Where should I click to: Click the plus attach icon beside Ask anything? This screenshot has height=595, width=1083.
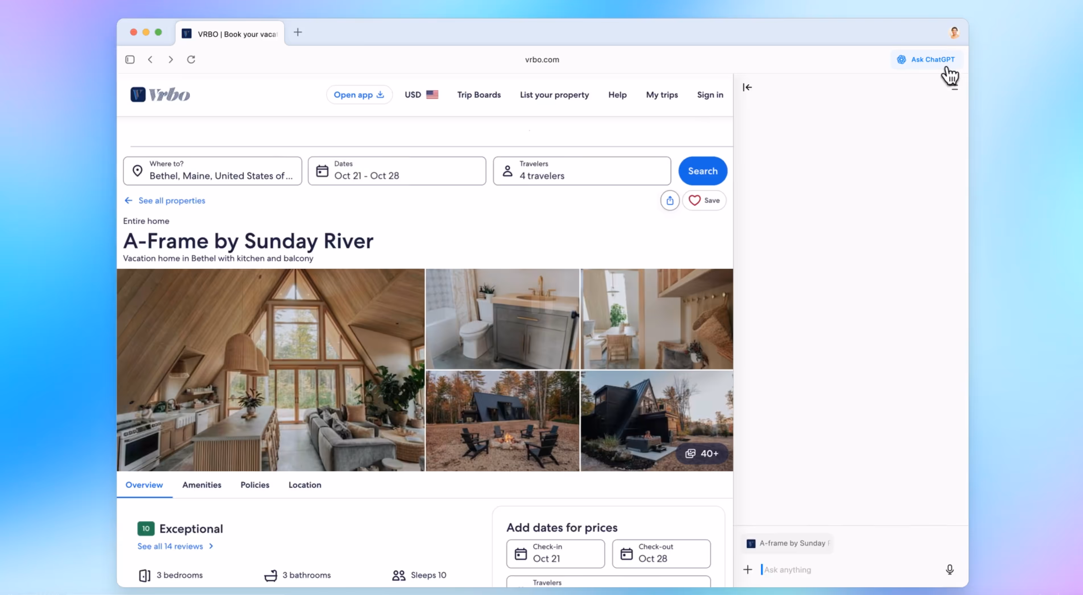tap(748, 569)
